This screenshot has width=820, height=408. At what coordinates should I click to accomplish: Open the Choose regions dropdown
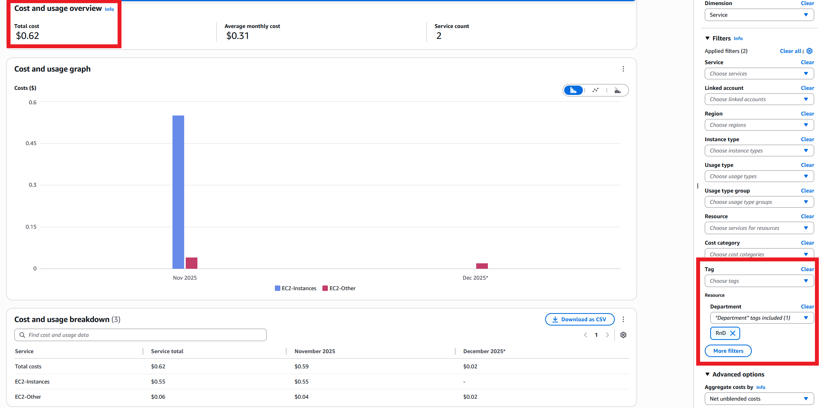click(x=758, y=125)
